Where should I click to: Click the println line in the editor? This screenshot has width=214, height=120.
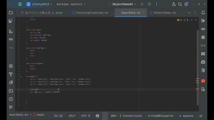click(x=44, y=89)
